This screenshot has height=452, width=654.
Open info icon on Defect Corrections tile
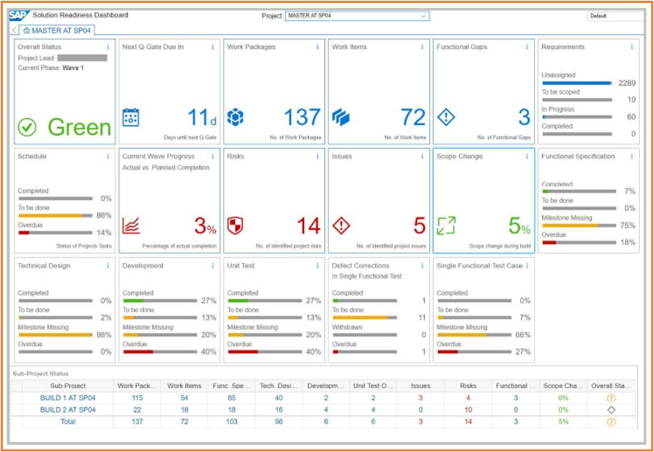[x=422, y=265]
